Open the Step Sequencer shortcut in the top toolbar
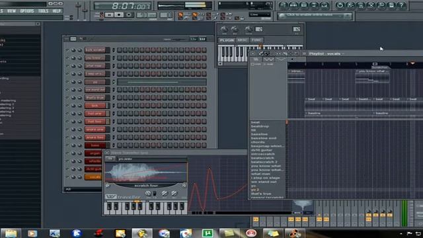The height and width of the screenshot is (238, 423). point(293,5)
